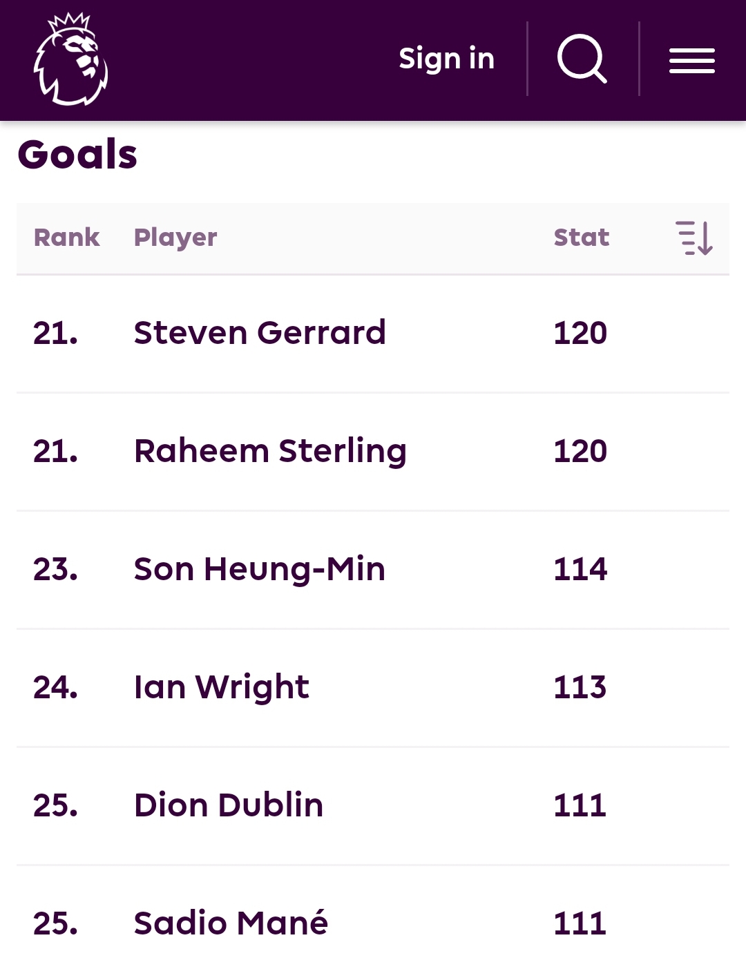Click the Goals section heading
746x969 pixels.
click(x=77, y=154)
